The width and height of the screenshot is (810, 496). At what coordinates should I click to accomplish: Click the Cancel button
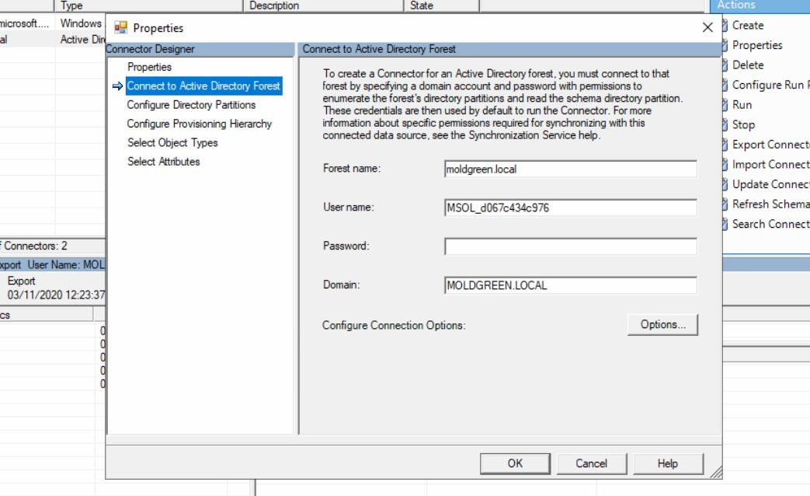[x=592, y=463]
